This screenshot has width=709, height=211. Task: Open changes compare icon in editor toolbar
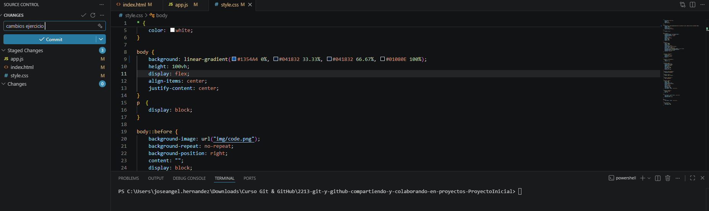[x=683, y=5]
